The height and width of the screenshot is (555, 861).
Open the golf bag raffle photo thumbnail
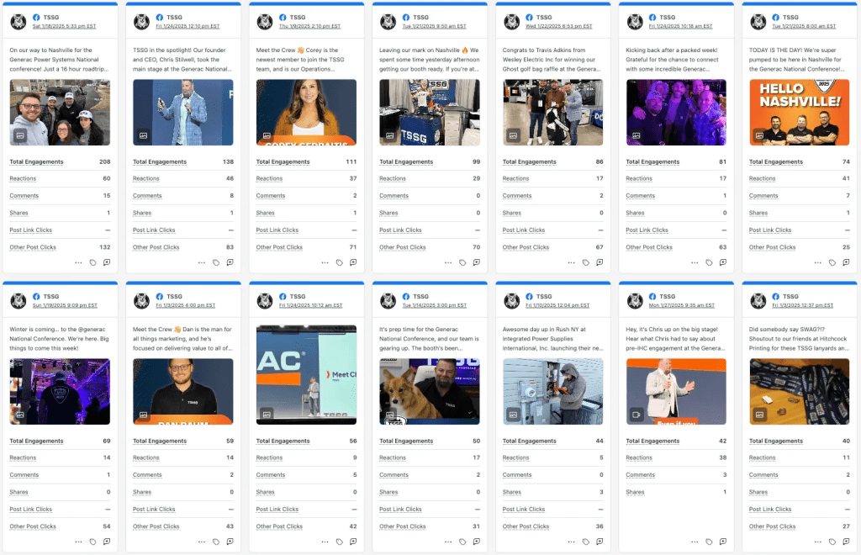pos(552,112)
